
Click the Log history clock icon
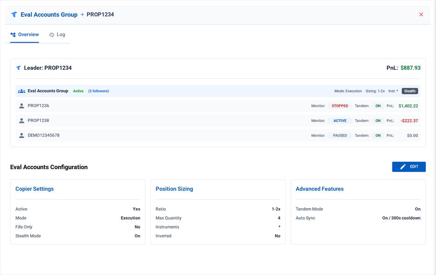[51, 35]
